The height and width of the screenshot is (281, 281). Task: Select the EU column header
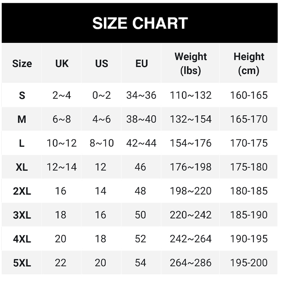coord(141,64)
